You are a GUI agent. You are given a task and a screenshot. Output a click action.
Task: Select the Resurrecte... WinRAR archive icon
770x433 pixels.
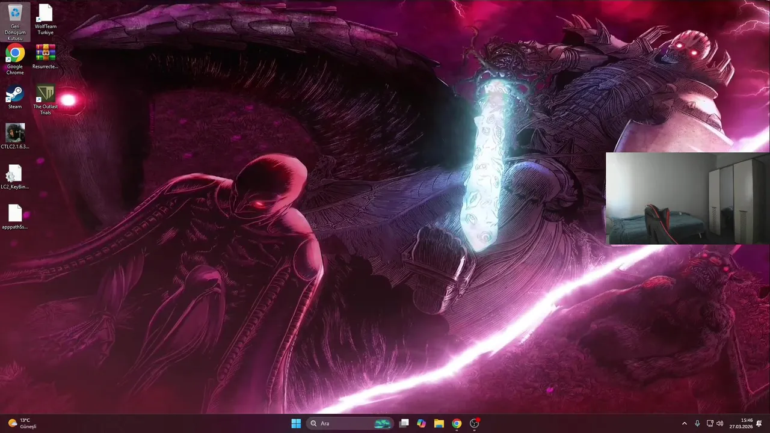point(46,57)
